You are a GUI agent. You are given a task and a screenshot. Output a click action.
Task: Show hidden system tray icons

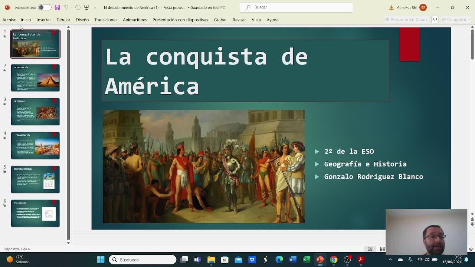(x=390, y=260)
